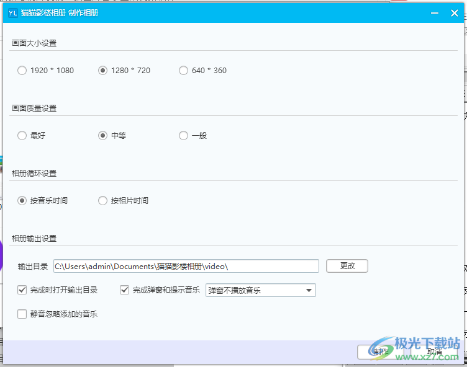Enable the 静音忽略添加的音乐 checkbox
This screenshot has width=467, height=367.
[23, 314]
